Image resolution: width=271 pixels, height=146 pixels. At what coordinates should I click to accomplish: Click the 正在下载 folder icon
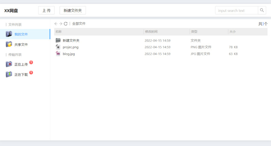click(x=9, y=74)
